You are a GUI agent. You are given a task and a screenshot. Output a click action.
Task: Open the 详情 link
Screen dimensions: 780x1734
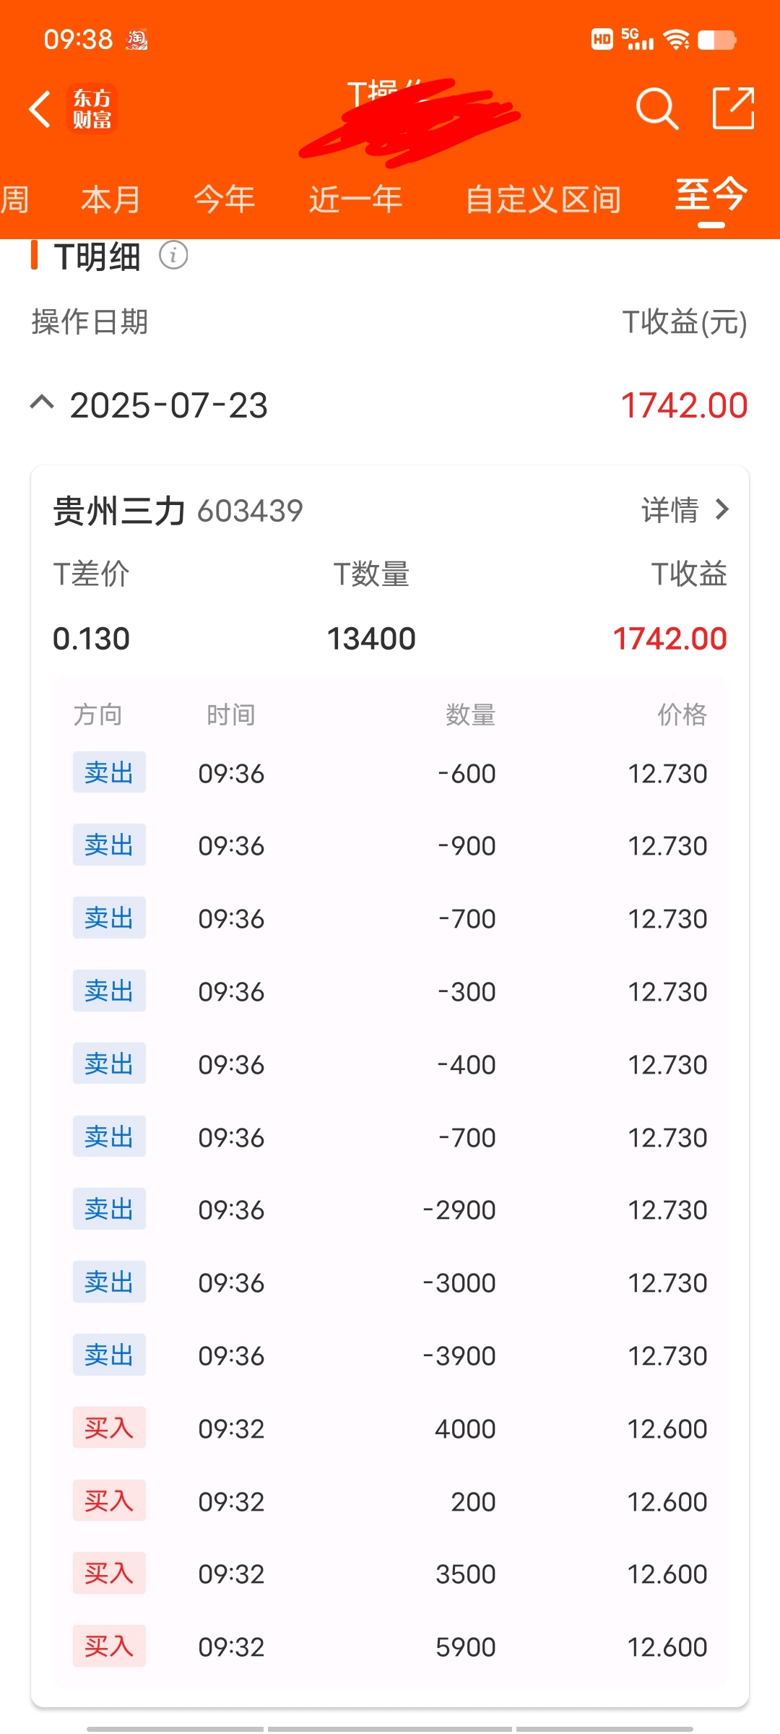click(x=670, y=510)
